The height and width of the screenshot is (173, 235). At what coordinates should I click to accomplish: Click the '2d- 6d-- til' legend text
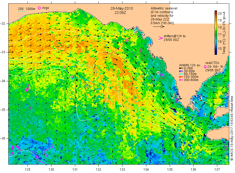pyautogui.click(x=215, y=67)
